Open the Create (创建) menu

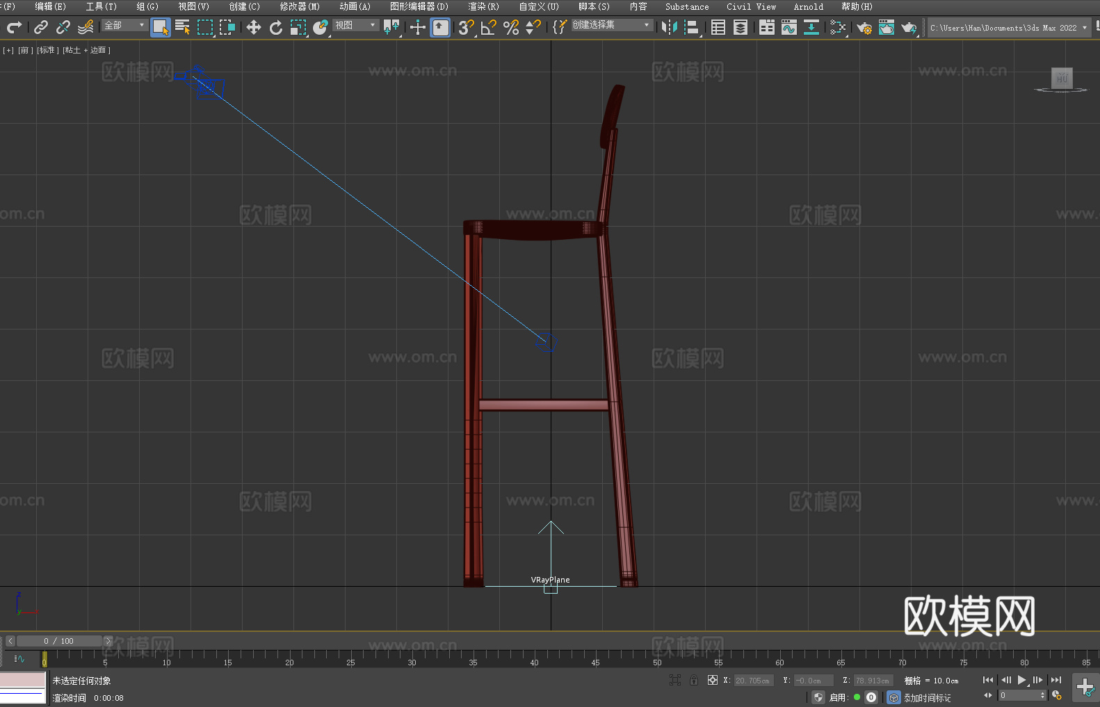[244, 6]
